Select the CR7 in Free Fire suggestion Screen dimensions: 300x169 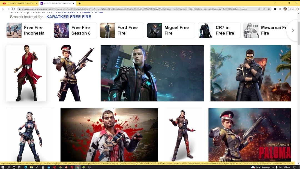[219, 30]
